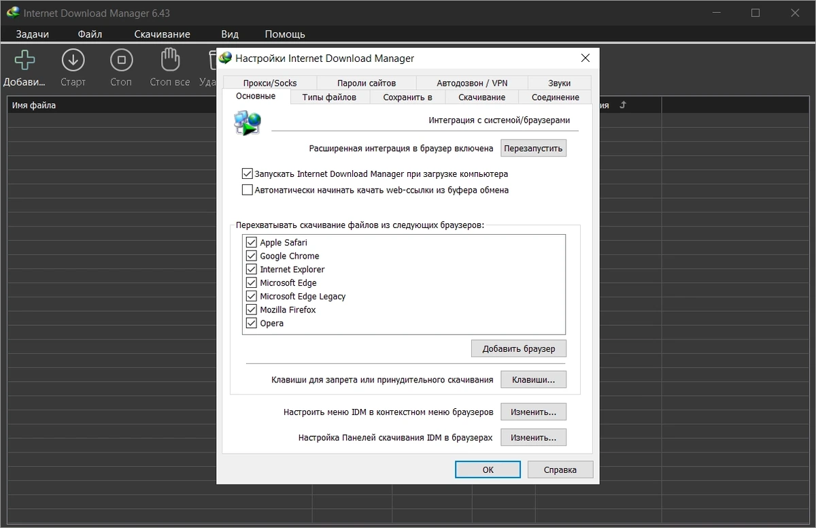
Task: Uncheck Apple Safari browser
Action: click(252, 242)
